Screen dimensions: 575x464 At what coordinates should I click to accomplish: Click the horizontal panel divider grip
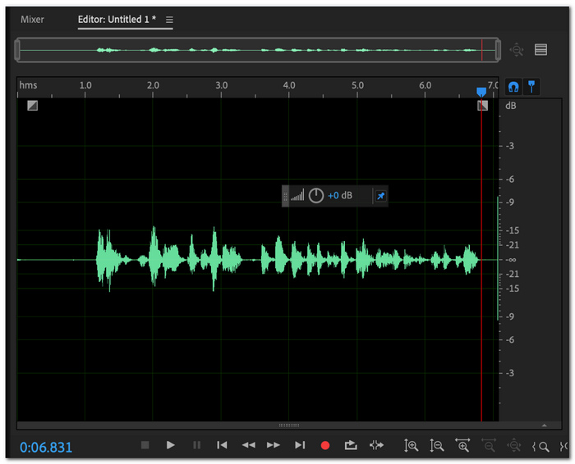(289, 425)
